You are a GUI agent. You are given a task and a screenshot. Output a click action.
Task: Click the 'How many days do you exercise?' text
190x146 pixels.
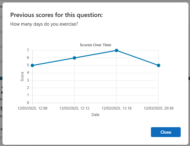[44, 24]
